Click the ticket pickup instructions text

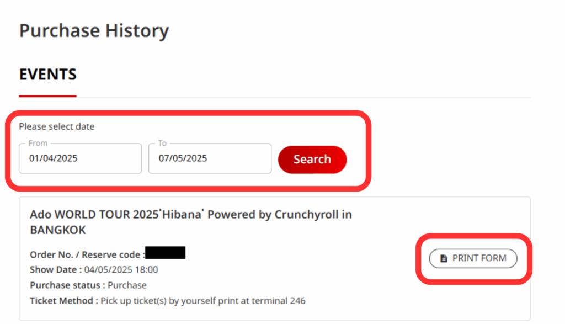203,301
